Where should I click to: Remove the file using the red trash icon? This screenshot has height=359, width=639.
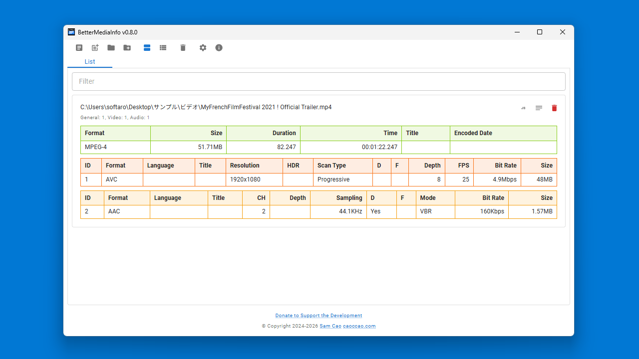554,108
